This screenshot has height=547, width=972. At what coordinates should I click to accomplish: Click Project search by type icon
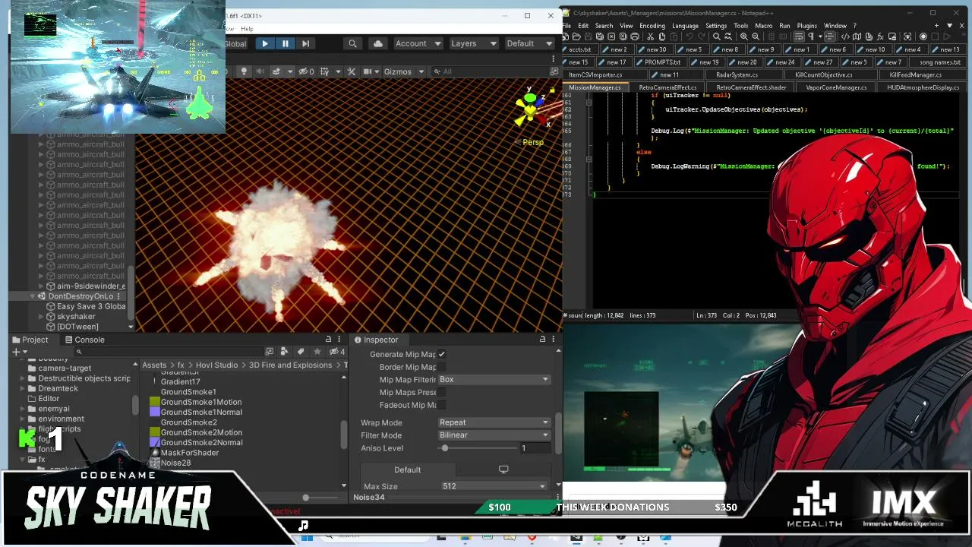pyautogui.click(x=284, y=352)
